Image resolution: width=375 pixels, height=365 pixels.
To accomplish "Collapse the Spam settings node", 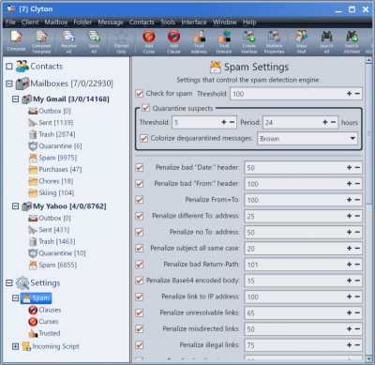I will coord(15,298).
